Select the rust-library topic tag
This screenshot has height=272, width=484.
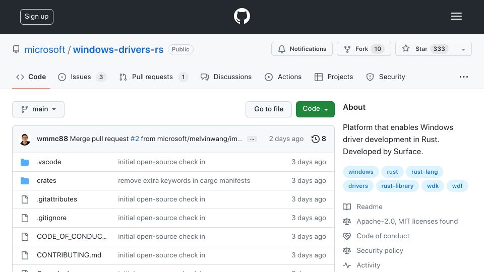(397, 186)
